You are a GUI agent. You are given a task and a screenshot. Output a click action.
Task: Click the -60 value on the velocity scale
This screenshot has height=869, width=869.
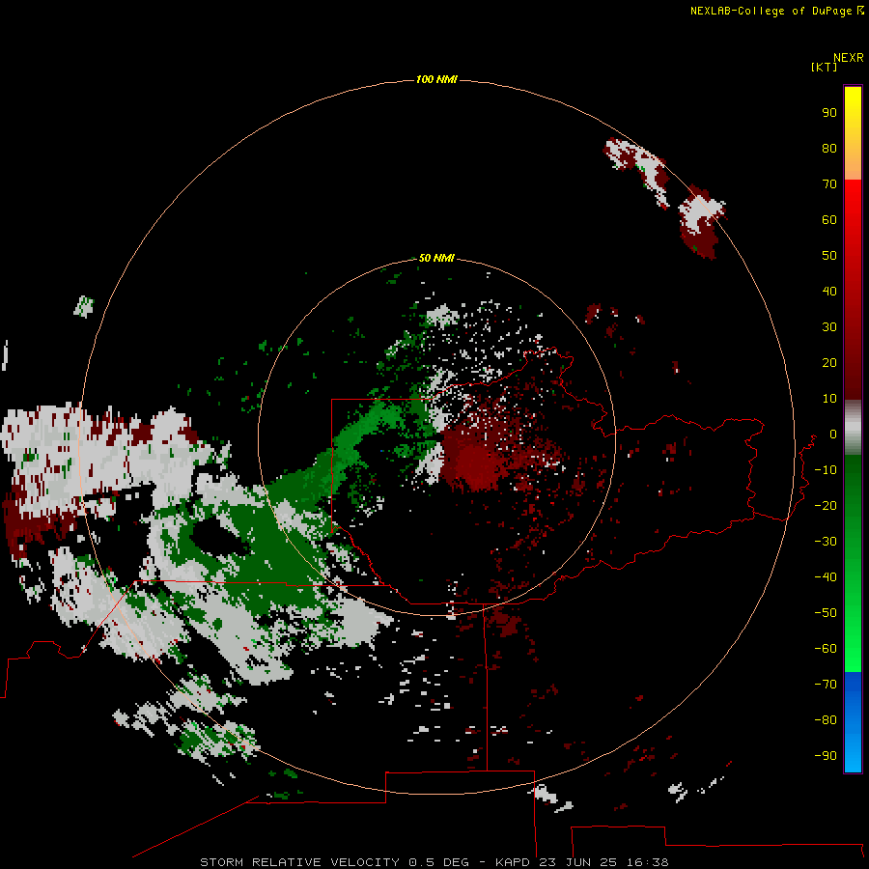coord(826,649)
